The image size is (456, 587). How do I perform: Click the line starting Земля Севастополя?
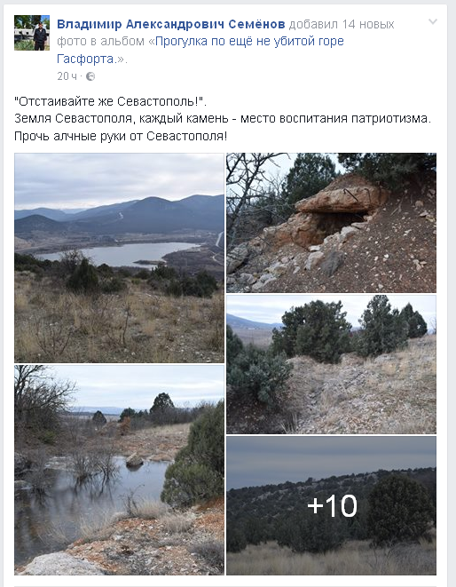(x=223, y=119)
